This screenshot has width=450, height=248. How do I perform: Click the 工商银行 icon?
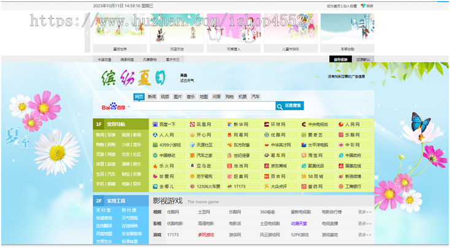[x=341, y=186]
